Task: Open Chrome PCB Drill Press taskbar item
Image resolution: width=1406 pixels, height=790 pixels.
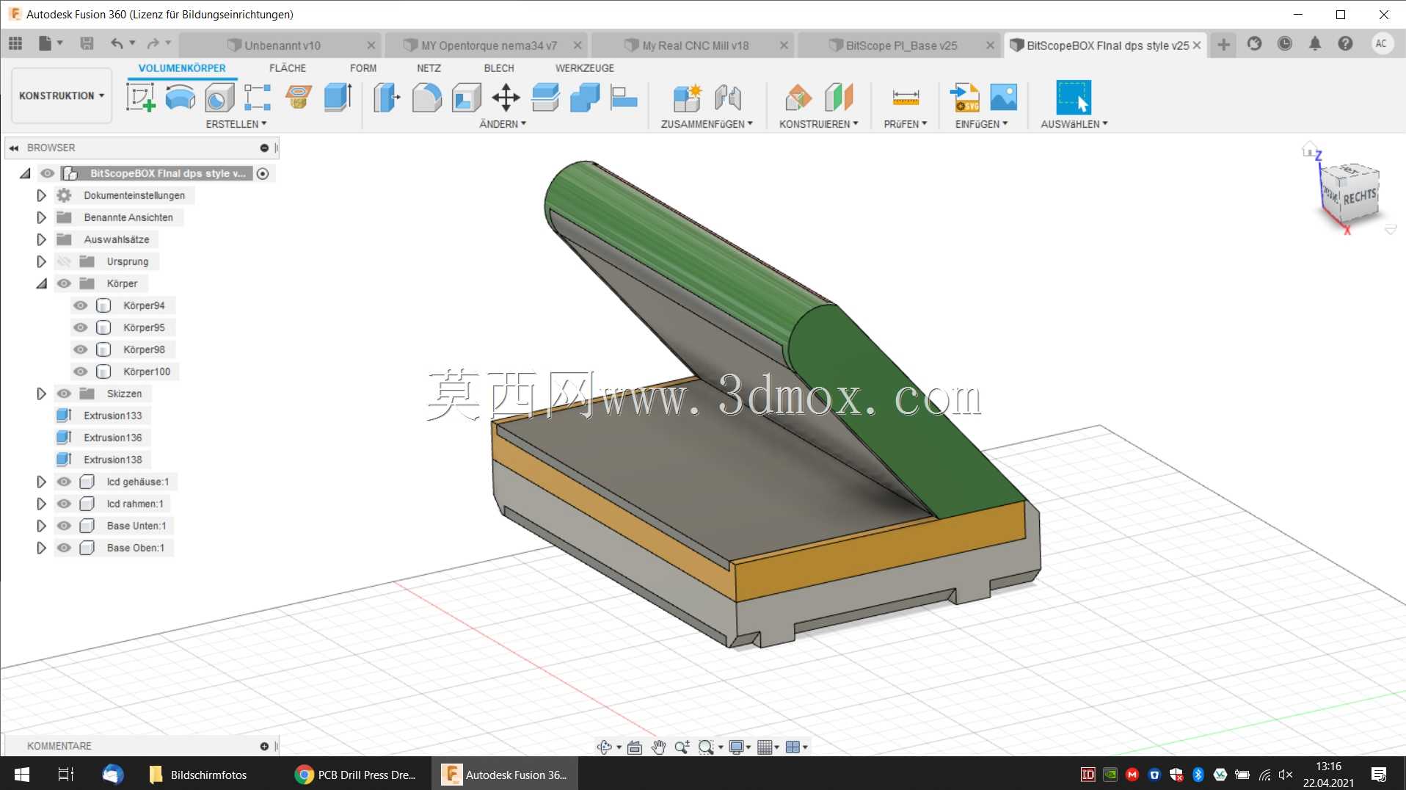Action: pyautogui.click(x=356, y=775)
